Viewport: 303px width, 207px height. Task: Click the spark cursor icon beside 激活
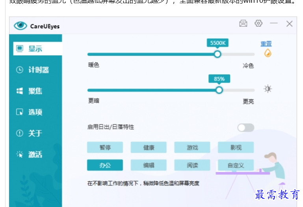point(20,154)
